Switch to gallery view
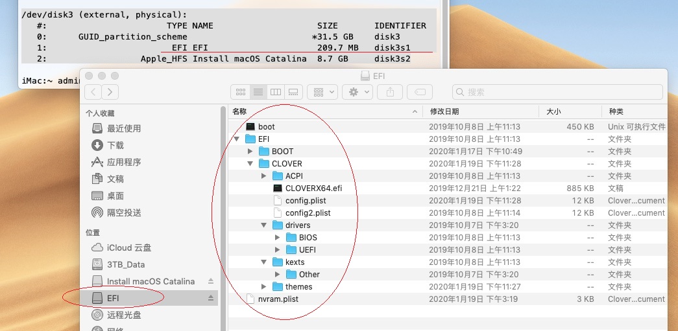 coord(293,92)
